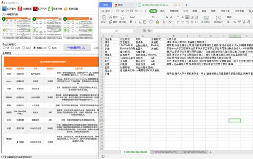253x159 pixels.
Task: Start one-click batch recognition [3]
Action: (x=77, y=48)
